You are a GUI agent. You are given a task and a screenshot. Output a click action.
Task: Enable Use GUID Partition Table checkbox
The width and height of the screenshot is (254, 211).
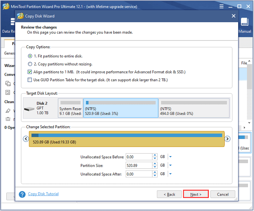[30, 80]
